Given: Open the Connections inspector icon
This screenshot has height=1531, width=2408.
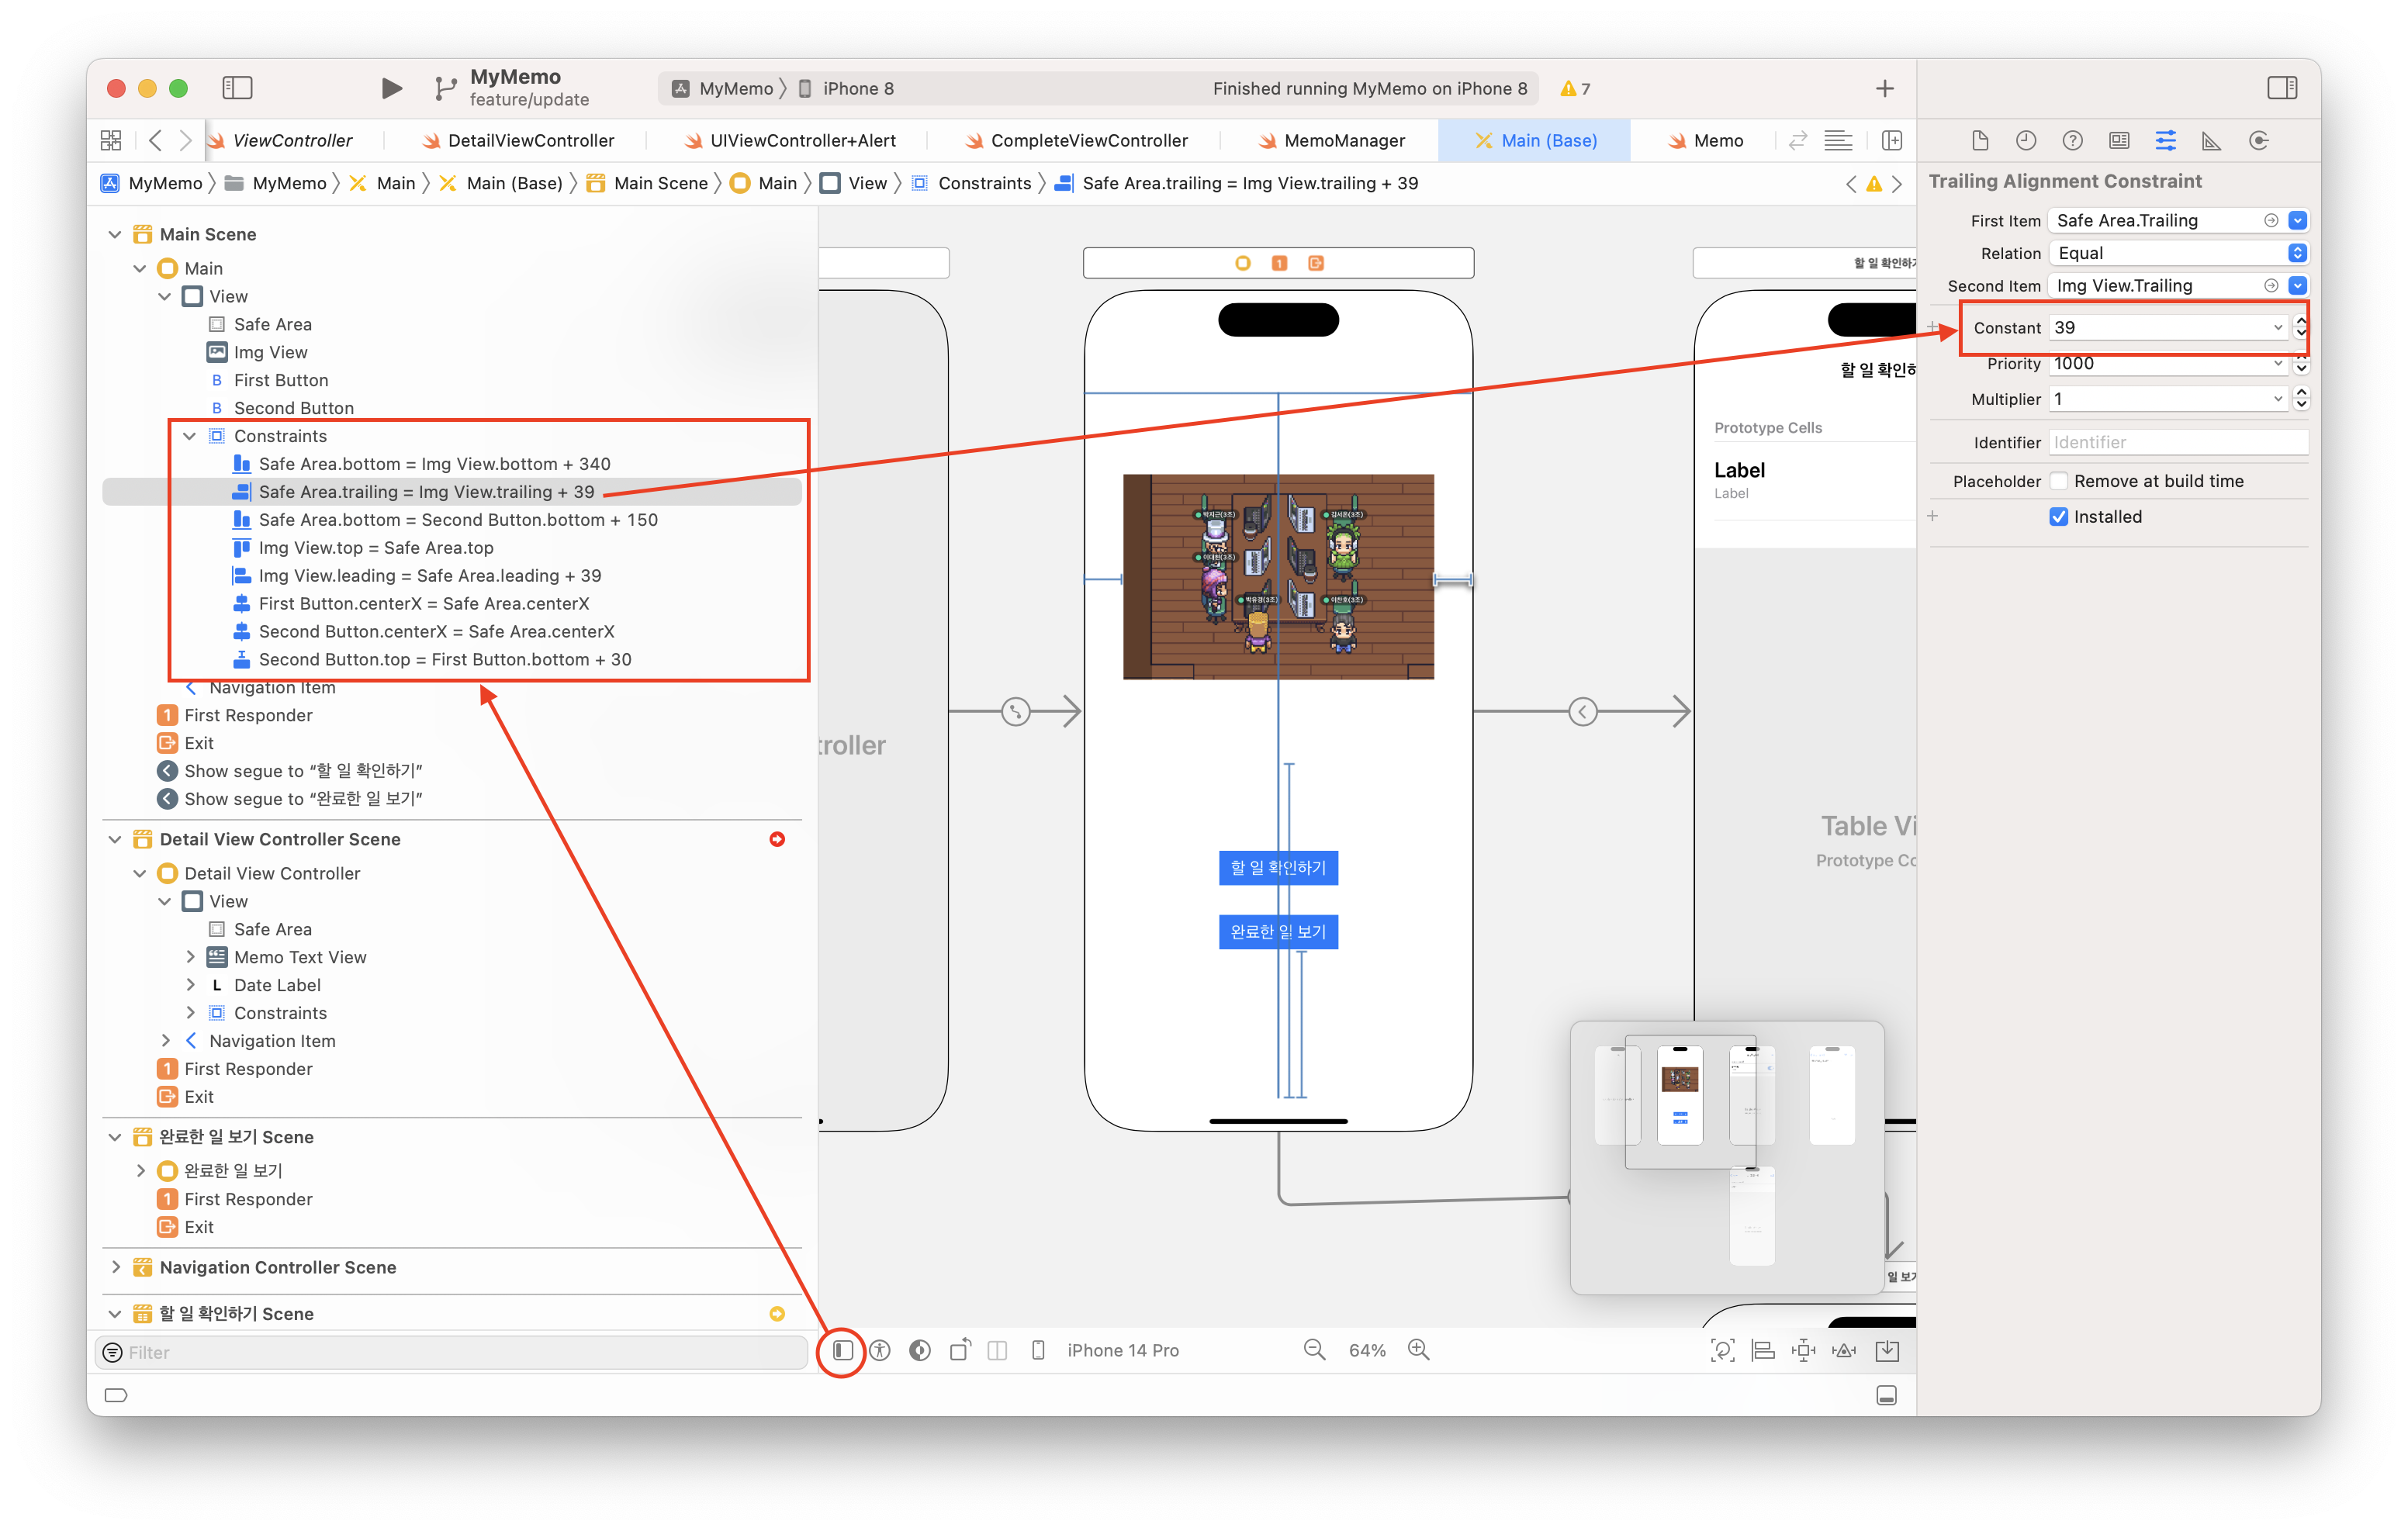Looking at the screenshot, I should pyautogui.click(x=2258, y=141).
